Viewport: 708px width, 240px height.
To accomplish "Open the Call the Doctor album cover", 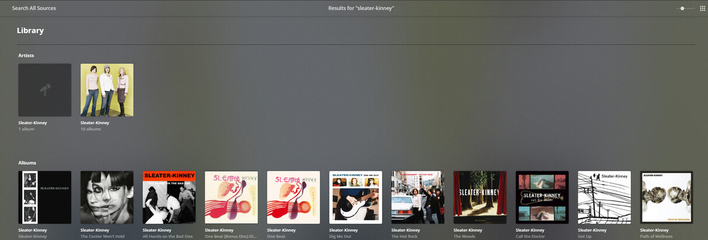I will pyautogui.click(x=542, y=197).
